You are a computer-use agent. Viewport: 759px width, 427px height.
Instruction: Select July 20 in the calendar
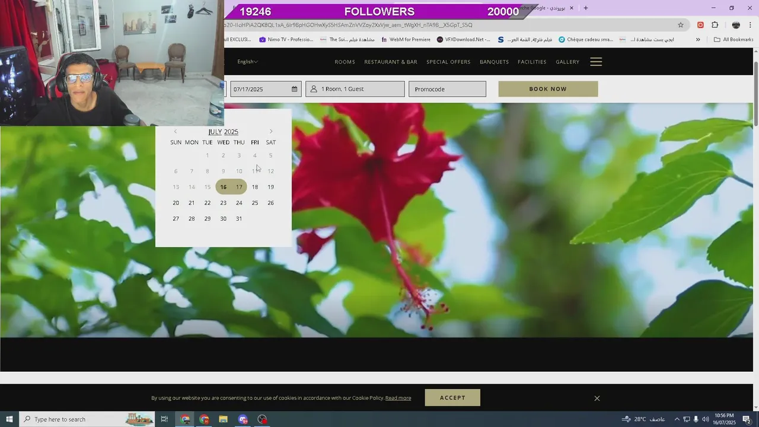176,203
